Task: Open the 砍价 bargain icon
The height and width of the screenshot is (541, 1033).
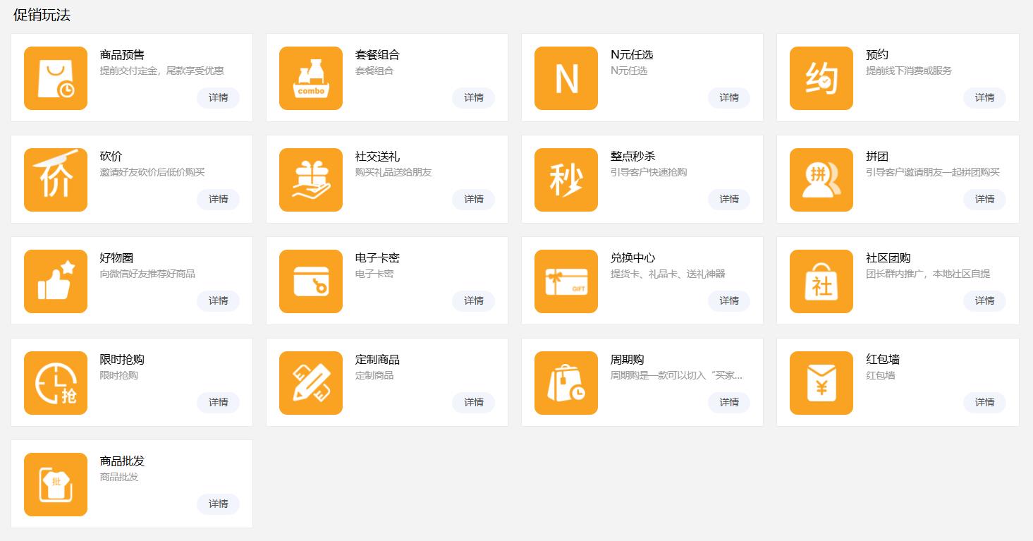Action: [56, 180]
